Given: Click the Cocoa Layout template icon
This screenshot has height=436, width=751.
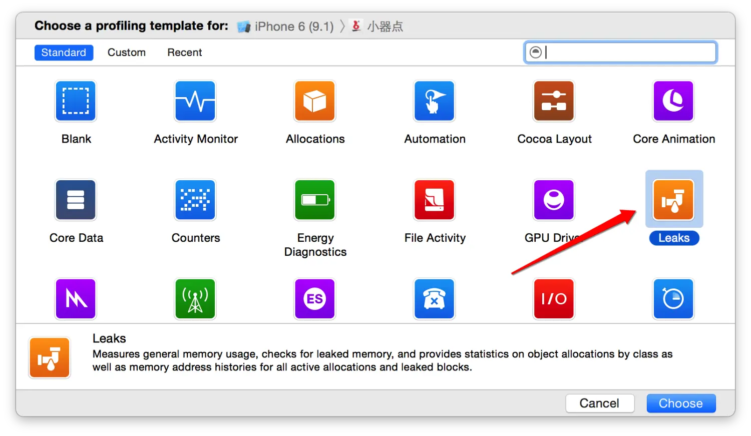Looking at the screenshot, I should pos(554,101).
